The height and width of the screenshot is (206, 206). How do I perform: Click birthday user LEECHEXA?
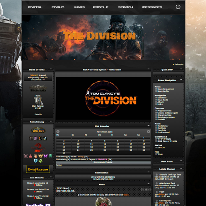(102, 159)
